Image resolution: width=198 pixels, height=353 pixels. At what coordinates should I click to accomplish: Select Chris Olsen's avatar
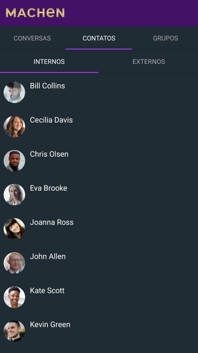pos(15,161)
